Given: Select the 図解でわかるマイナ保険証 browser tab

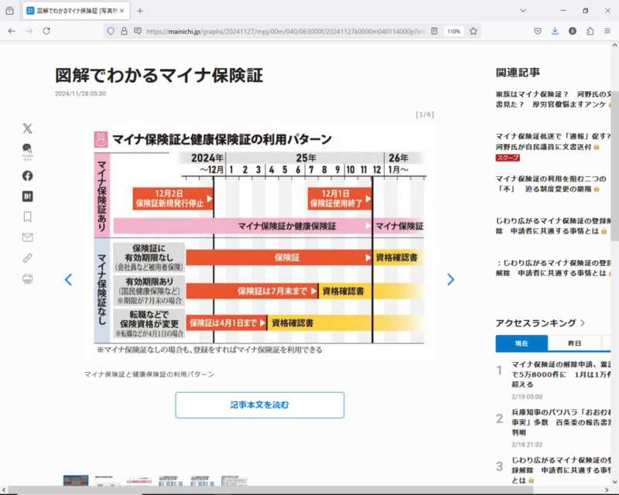Looking at the screenshot, I should click(75, 11).
